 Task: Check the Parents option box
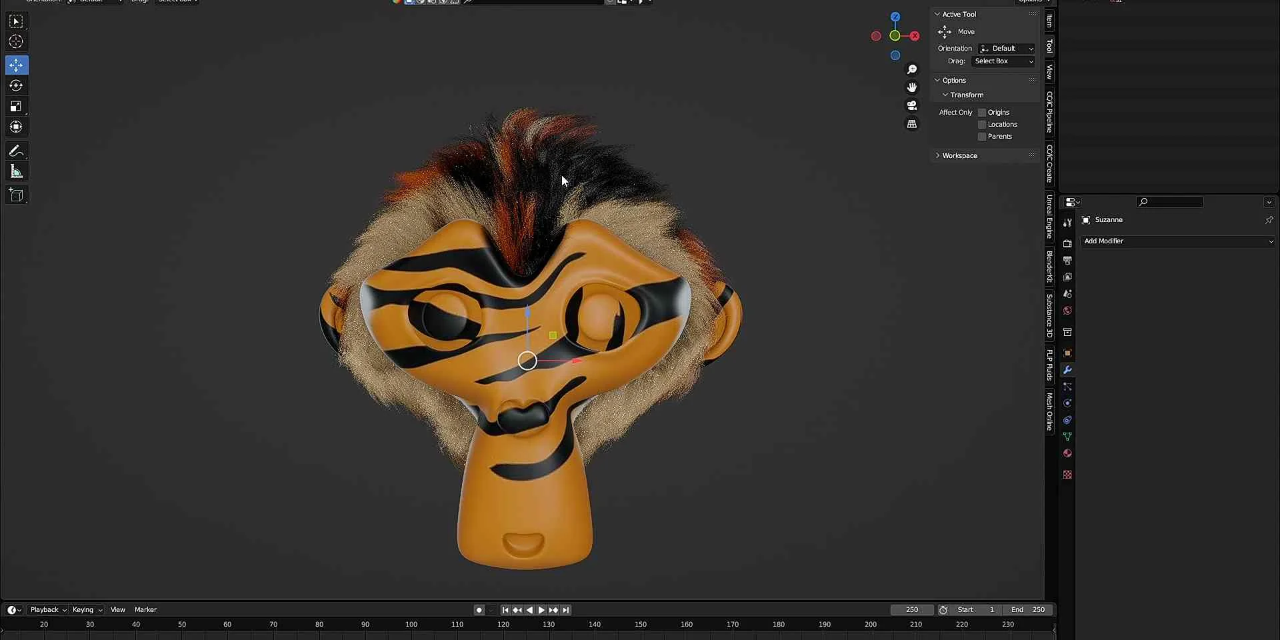(982, 137)
